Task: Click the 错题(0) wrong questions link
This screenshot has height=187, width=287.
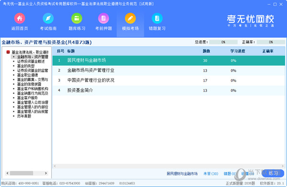Action: point(230,174)
